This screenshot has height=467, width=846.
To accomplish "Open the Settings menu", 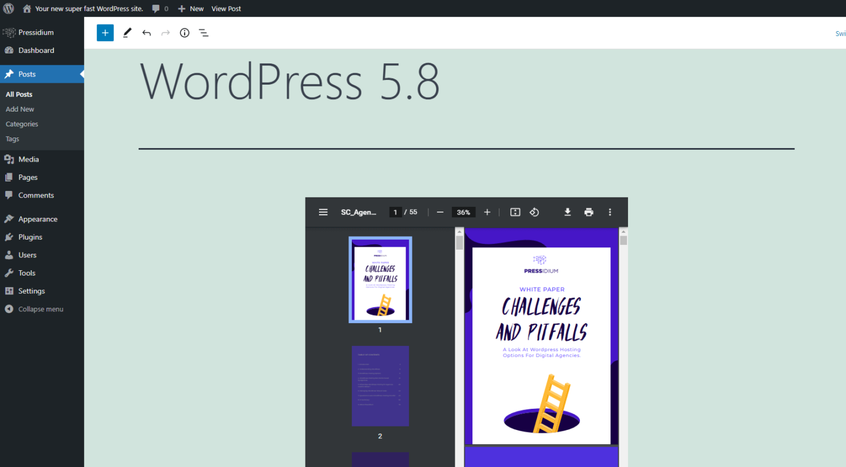I will coord(42,291).
